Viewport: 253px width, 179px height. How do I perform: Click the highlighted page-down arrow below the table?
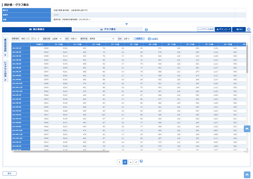tap(125, 162)
